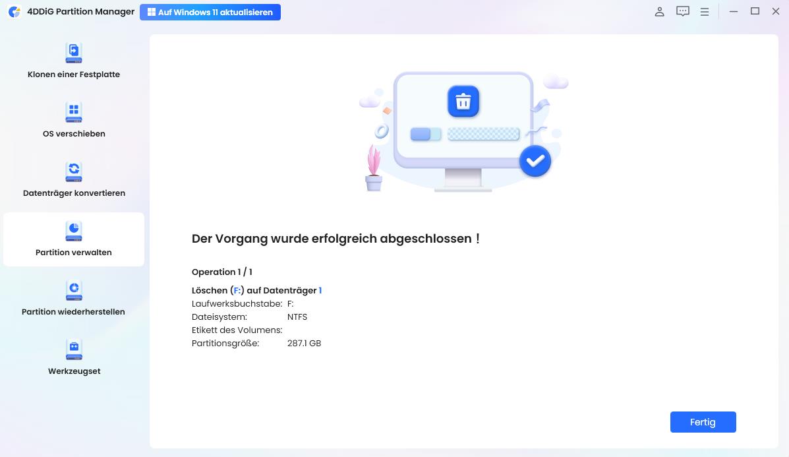Click the blue F: drive link
Image resolution: width=789 pixels, height=457 pixels.
pos(237,290)
